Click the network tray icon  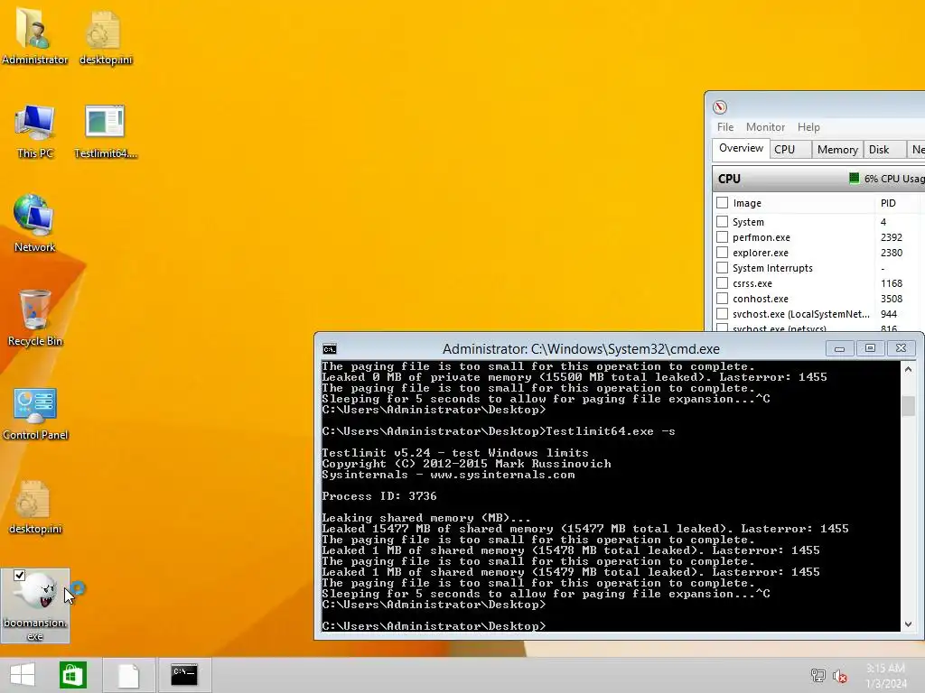pos(818,675)
